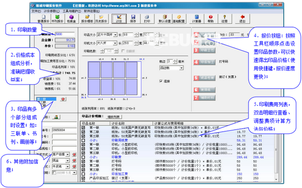
Task: Open the date picker dropdown showing 2009年5月
Action: click(74, 172)
